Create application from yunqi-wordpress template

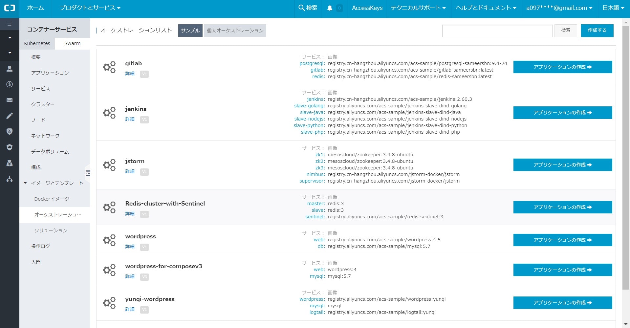(x=562, y=303)
